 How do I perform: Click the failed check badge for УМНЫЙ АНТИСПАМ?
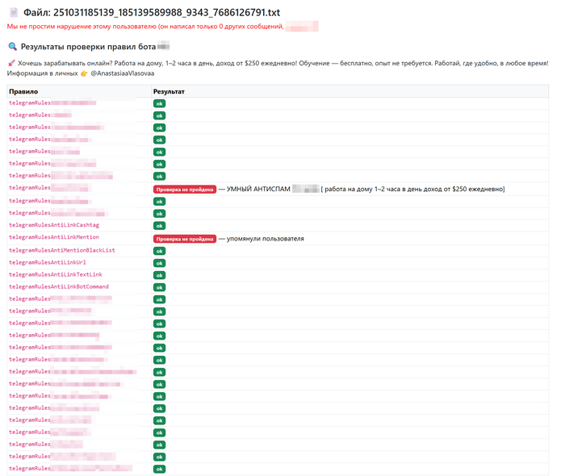(185, 189)
